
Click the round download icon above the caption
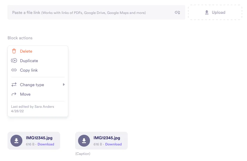pos(84,141)
